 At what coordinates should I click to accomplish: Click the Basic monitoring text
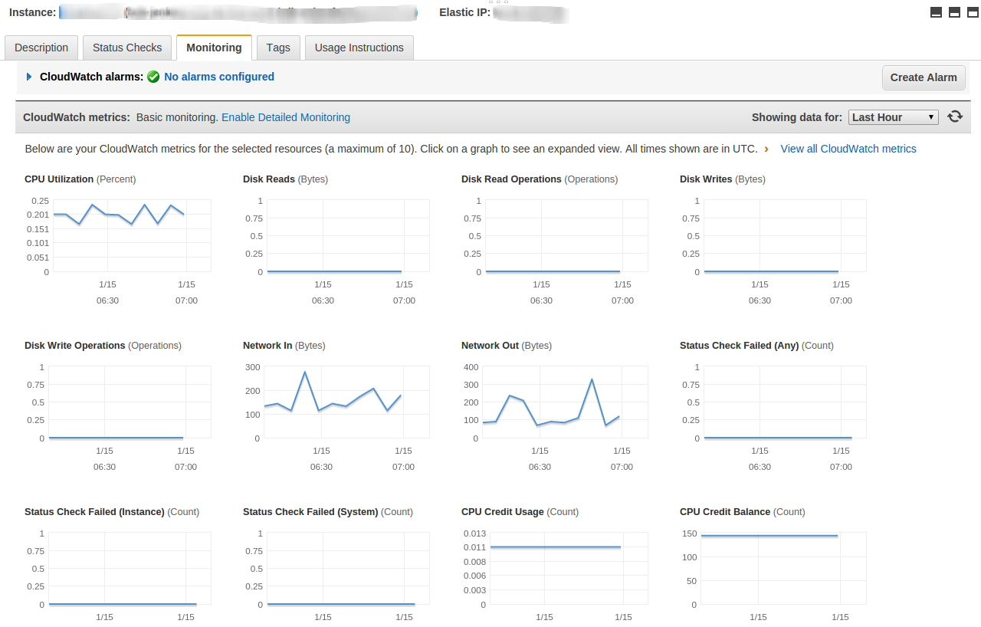tap(177, 117)
